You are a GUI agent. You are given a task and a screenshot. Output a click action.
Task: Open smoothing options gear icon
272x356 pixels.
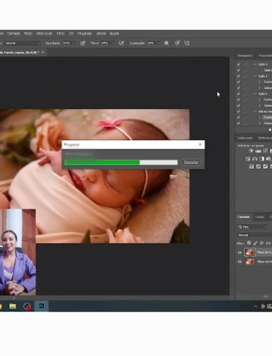click(166, 44)
